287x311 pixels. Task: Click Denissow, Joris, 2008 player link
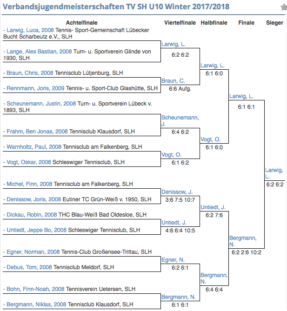coord(34,199)
